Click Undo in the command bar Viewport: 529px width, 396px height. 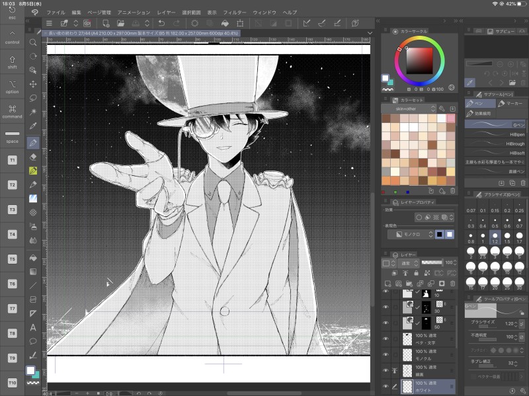pos(161,23)
